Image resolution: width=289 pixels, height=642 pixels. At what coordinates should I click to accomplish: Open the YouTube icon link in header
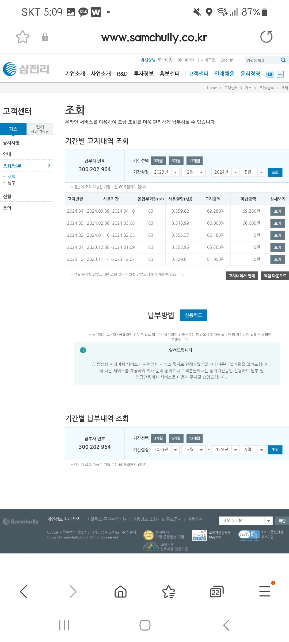pos(270,74)
